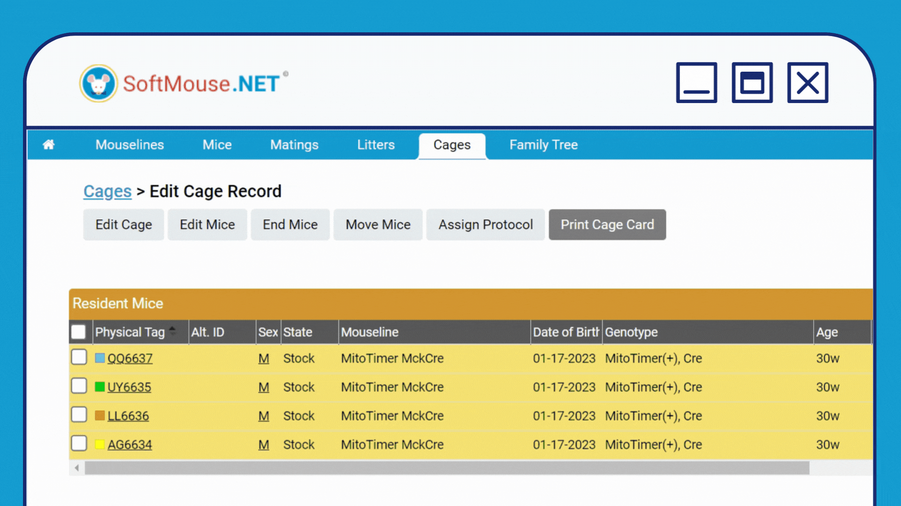
Task: Click the Assign Protocol button
Action: point(485,224)
